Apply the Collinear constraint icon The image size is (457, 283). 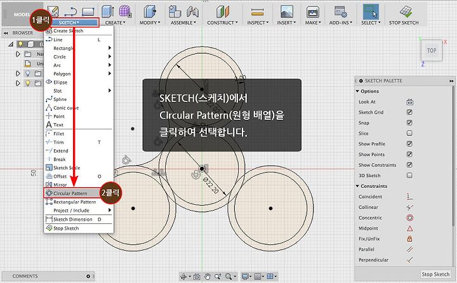[x=409, y=207]
